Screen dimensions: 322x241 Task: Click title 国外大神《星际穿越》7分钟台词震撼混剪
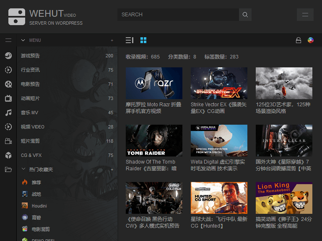(283, 165)
